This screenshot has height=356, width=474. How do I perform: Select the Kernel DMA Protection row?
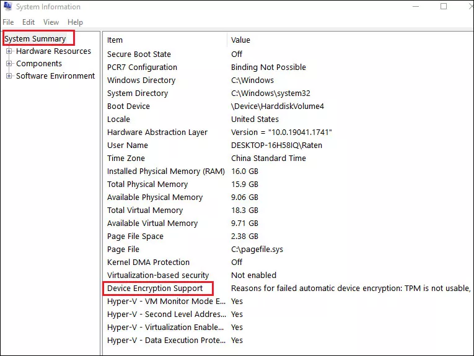click(x=289, y=262)
